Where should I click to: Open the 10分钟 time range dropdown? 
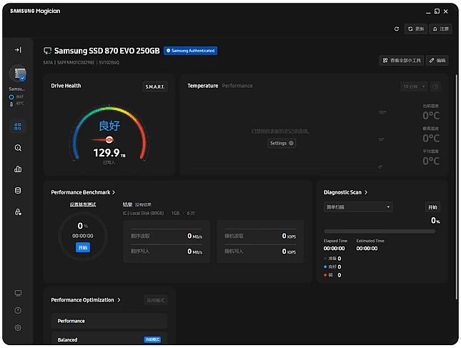tap(414, 86)
